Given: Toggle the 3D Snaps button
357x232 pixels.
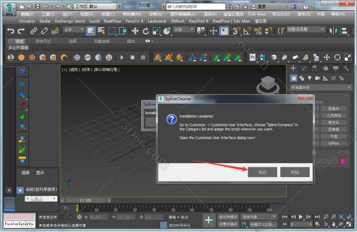Looking at the screenshot, I should (236, 31).
